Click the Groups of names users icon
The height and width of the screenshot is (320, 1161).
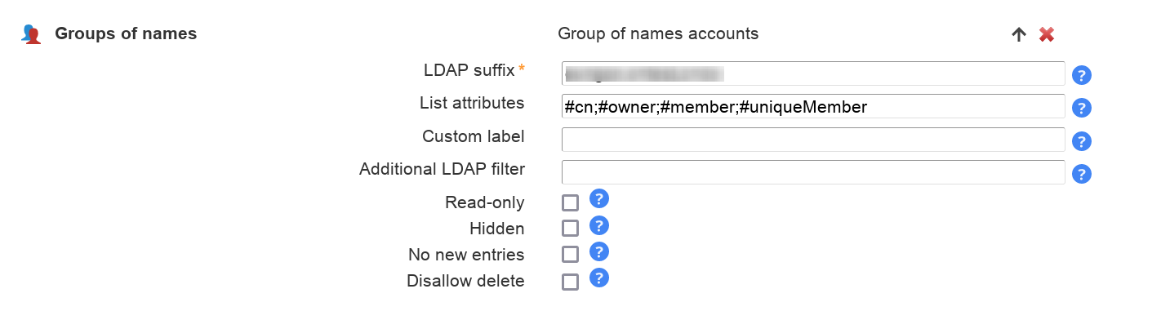point(32,34)
